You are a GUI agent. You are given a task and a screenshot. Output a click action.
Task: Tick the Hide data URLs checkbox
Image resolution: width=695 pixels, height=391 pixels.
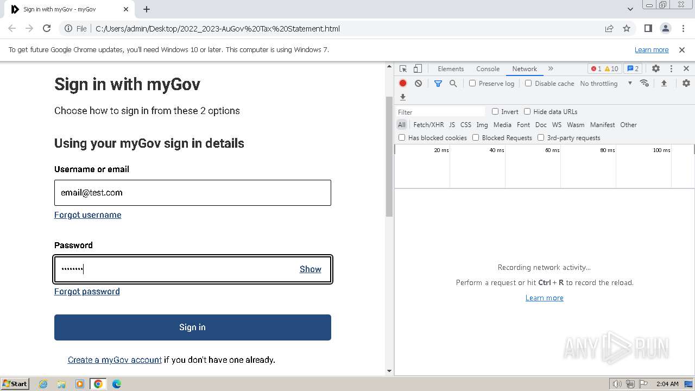(527, 111)
